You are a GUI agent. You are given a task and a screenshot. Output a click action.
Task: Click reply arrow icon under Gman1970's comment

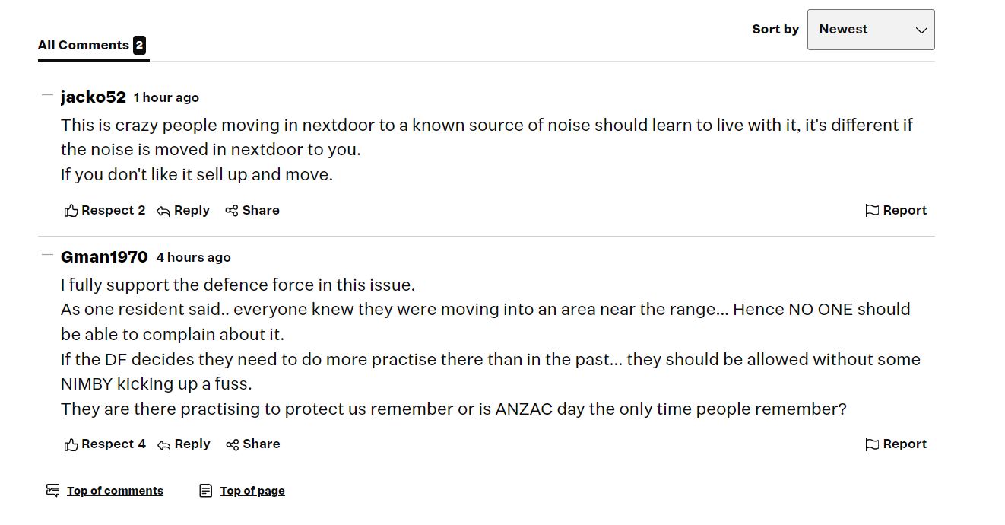[163, 444]
